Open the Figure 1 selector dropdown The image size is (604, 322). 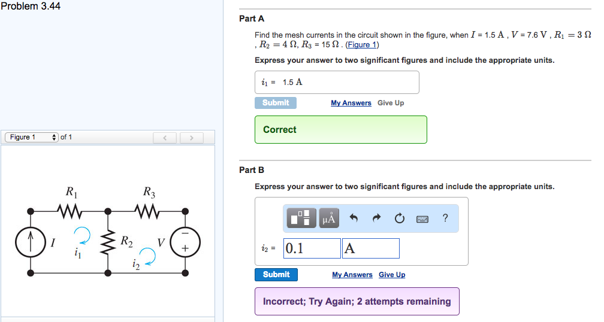32,137
